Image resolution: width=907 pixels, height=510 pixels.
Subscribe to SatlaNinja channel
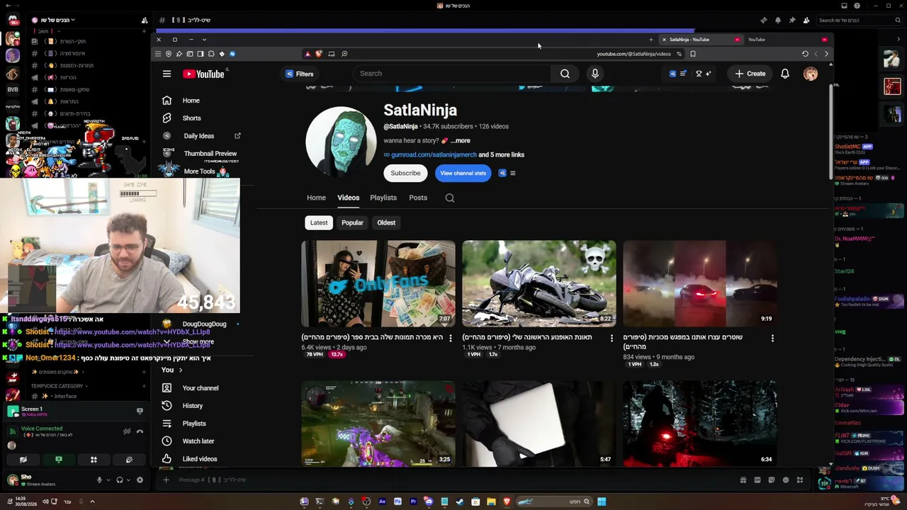click(x=405, y=173)
